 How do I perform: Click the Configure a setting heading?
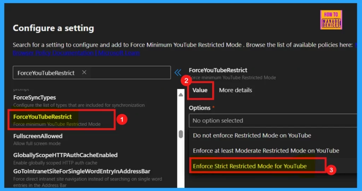tap(53, 28)
